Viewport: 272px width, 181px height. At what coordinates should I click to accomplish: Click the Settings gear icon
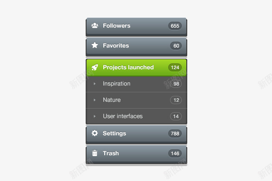tap(95, 133)
